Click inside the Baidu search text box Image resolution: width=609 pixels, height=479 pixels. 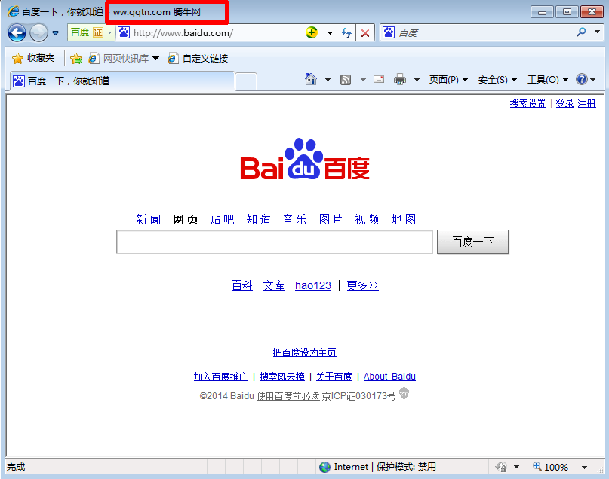coord(275,242)
